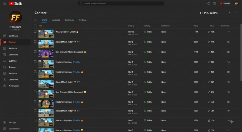The image size is (242, 132).
Task: Sort by the Likes column header
Action: pos(212,26)
